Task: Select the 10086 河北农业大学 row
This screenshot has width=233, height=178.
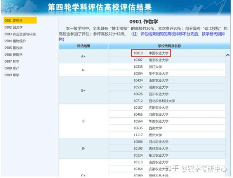Action: coord(167,142)
